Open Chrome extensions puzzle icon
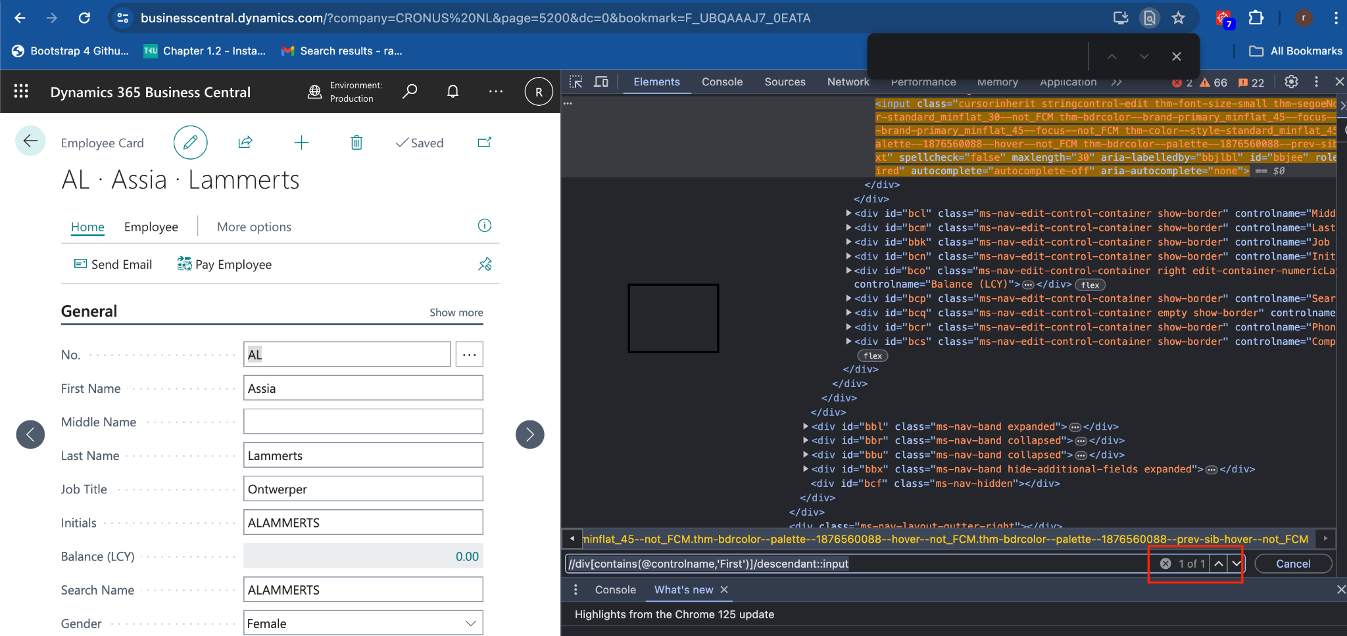Image resolution: width=1347 pixels, height=636 pixels. click(1256, 18)
